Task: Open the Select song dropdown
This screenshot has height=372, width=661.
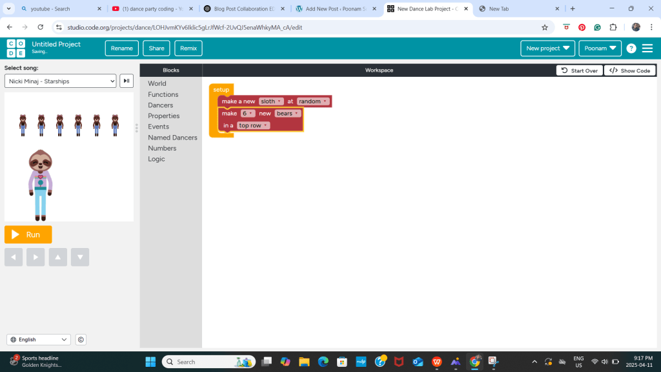Action: click(x=61, y=81)
